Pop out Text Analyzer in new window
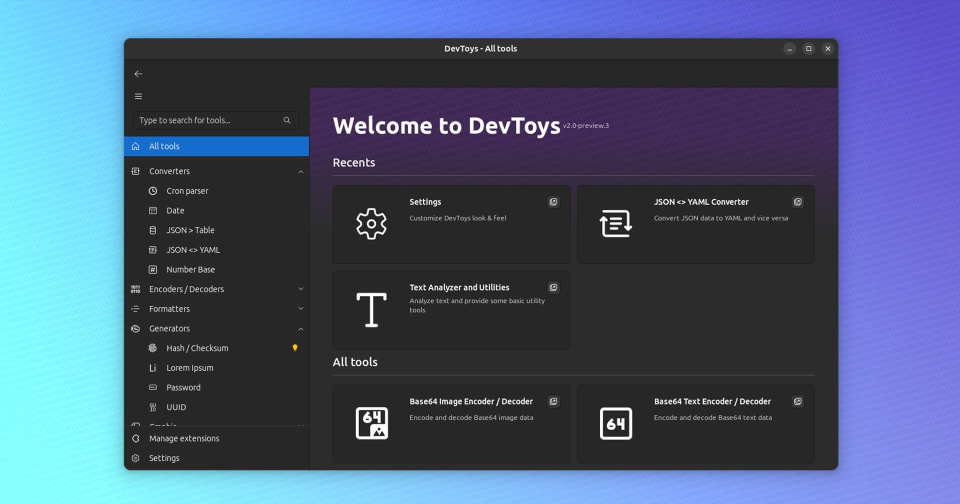The width and height of the screenshot is (960, 504). coord(553,287)
